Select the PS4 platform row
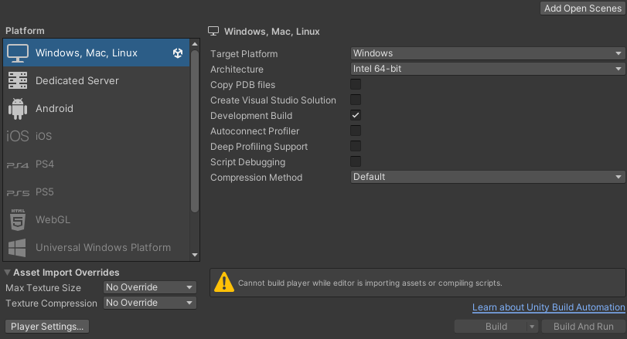627x339 pixels. [96, 164]
